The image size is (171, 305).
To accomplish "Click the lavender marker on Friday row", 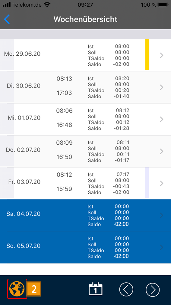I will coord(147,183).
